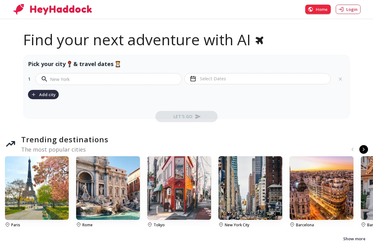Image resolution: width=373 pixels, height=248 pixels.
Task: Open the Barcelona destination image
Action: coord(321,188)
